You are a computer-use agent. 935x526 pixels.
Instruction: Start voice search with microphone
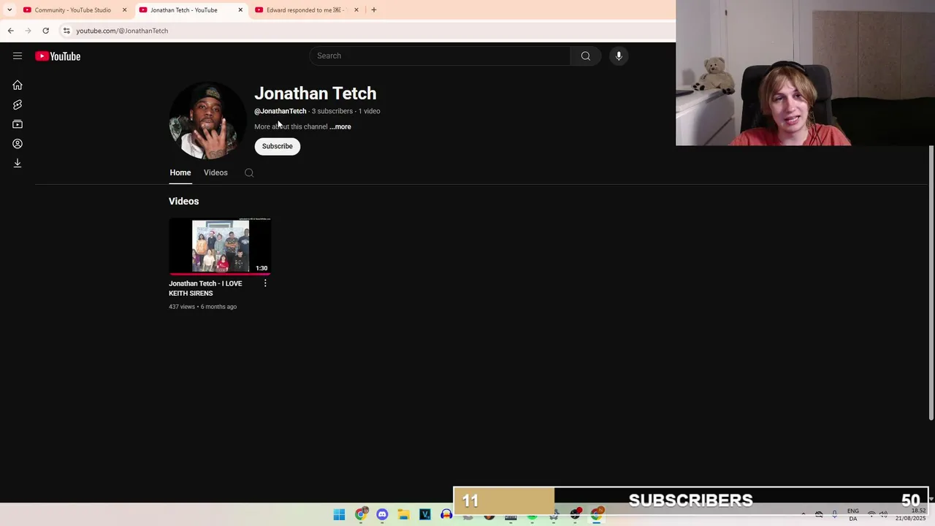coord(619,56)
